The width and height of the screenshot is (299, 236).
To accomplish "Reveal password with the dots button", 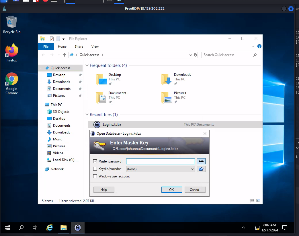I will (x=201, y=161).
